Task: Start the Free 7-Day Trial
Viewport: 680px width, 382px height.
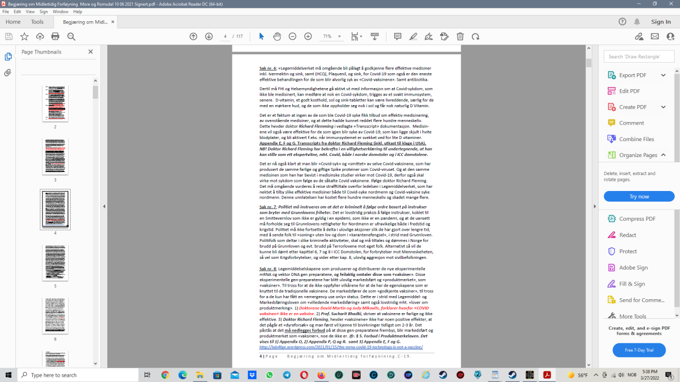Action: point(639,350)
